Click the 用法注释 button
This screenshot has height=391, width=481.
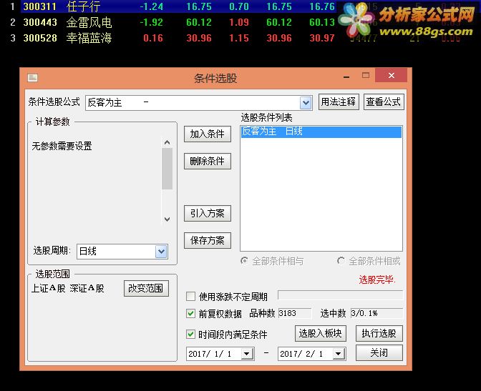click(339, 102)
